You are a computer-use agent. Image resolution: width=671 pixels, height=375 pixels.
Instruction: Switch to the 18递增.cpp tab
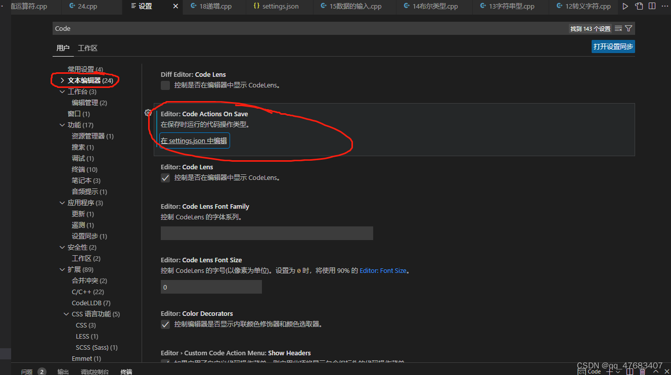point(214,7)
